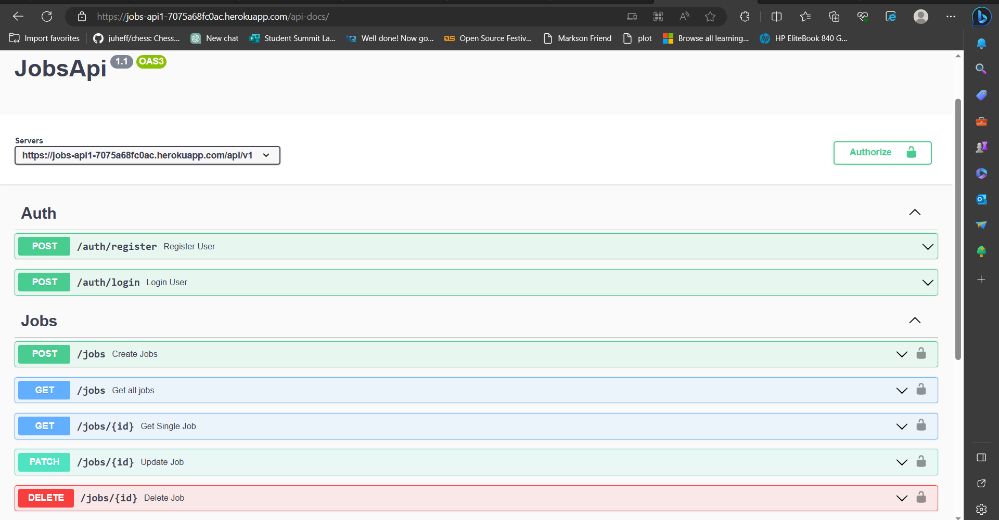The image size is (999, 520).
Task: Click GET badge for Get Single Job
Action: [44, 426]
